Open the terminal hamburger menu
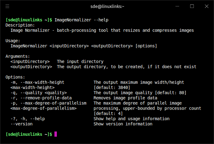 7,6
